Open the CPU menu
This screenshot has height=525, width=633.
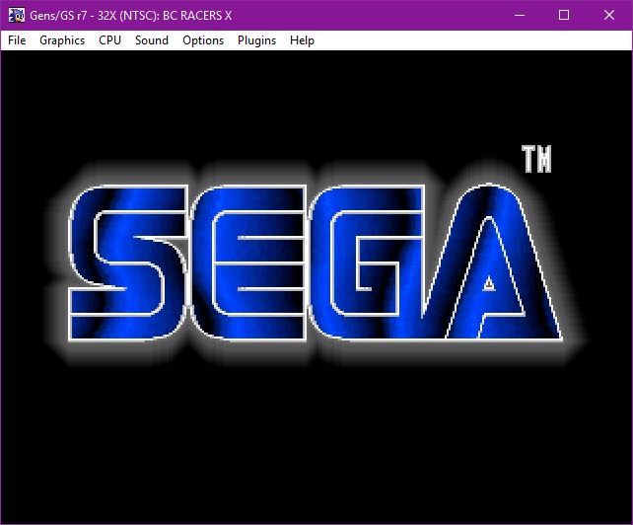pos(109,40)
